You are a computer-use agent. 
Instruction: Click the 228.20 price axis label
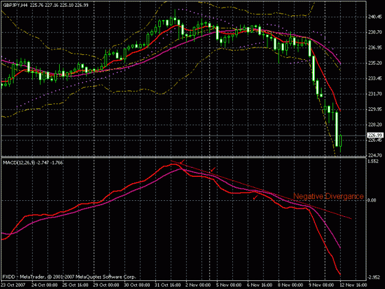point(375,124)
